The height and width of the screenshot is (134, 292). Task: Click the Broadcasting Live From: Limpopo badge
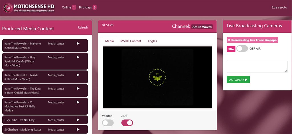(252, 40)
